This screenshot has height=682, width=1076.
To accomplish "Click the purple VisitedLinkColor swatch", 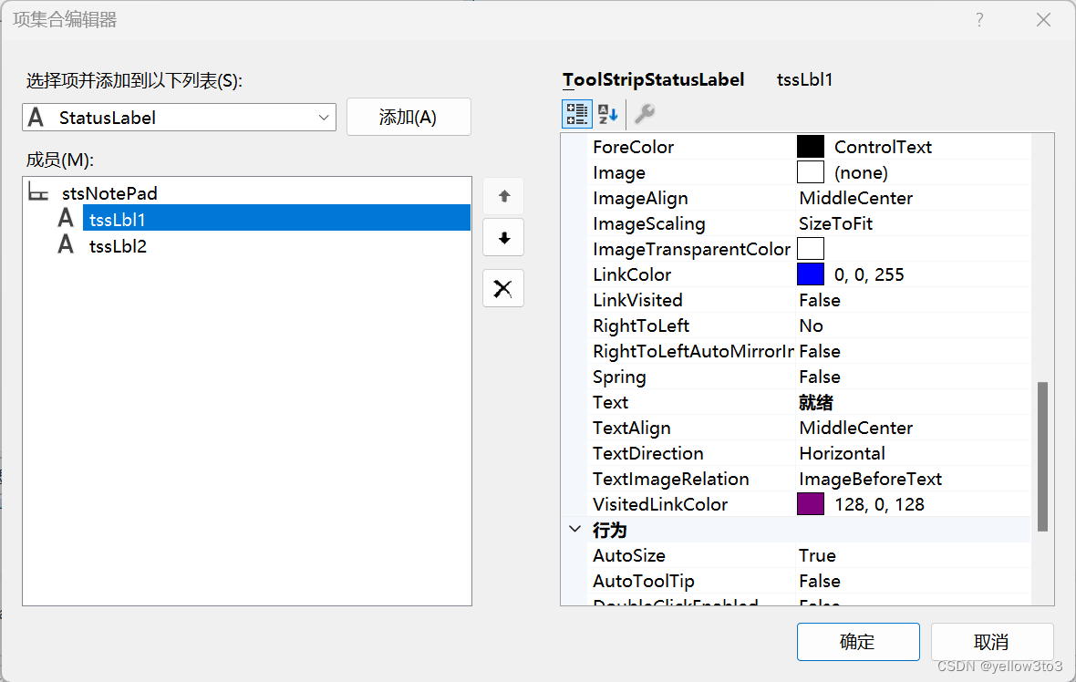I will tap(810, 503).
